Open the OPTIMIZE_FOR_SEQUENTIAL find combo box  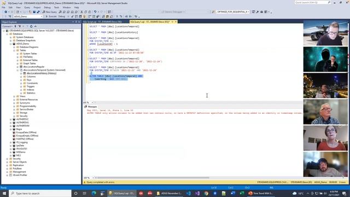pyautogui.click(x=232, y=12)
